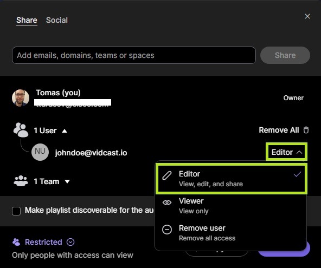Viewport: 321px width, 268px height.
Task: Click the purple Restricted people icon
Action: point(16,242)
